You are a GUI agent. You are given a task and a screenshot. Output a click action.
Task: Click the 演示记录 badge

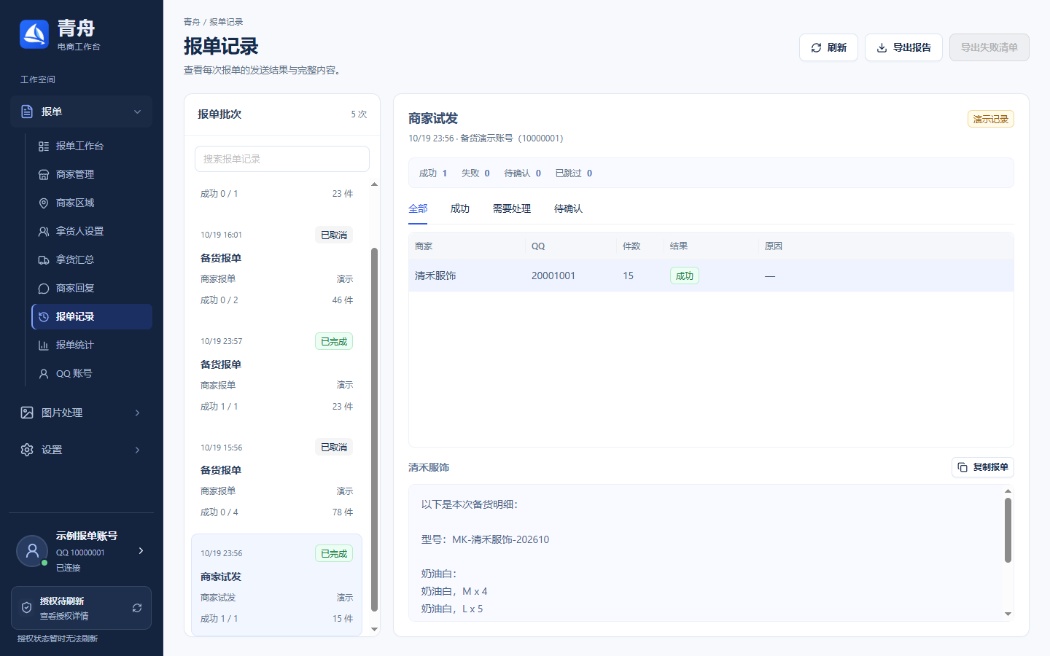991,119
